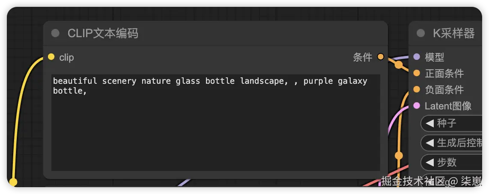Click the orange 正面条件 input port
Viewport: 489px width, 194px height.
coord(417,73)
